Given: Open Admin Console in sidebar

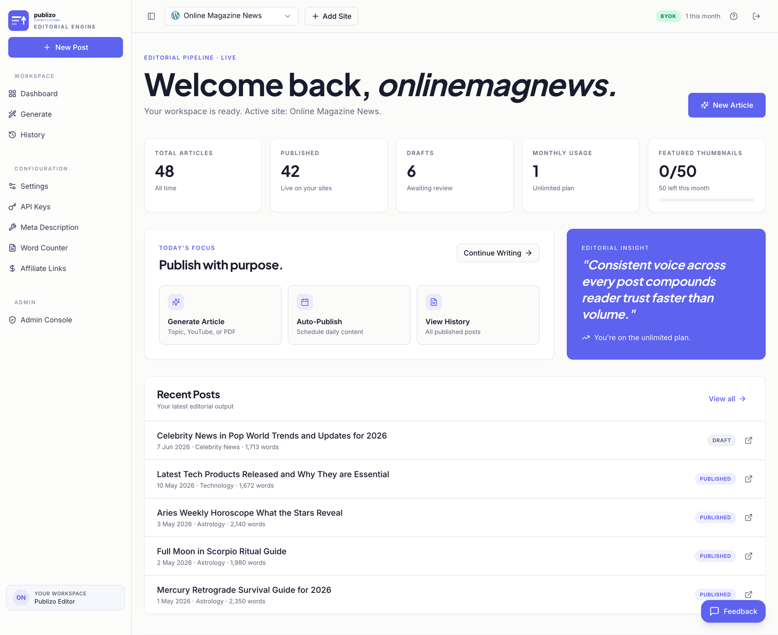Looking at the screenshot, I should point(66,320).
